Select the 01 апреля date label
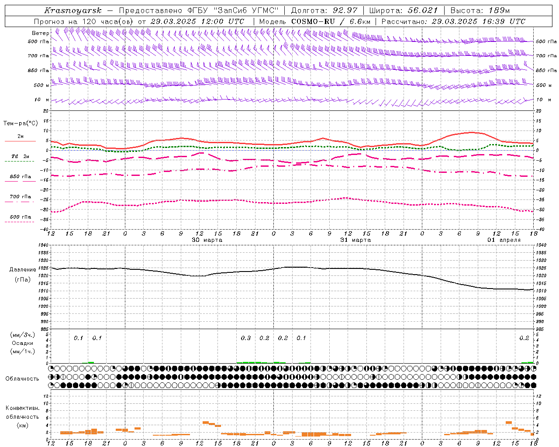This screenshot has width=559, height=447. [x=504, y=240]
